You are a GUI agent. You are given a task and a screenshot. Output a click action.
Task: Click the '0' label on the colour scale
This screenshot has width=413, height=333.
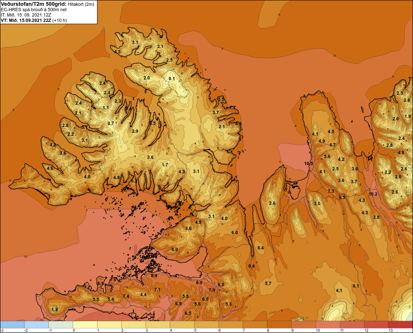point(74,331)
